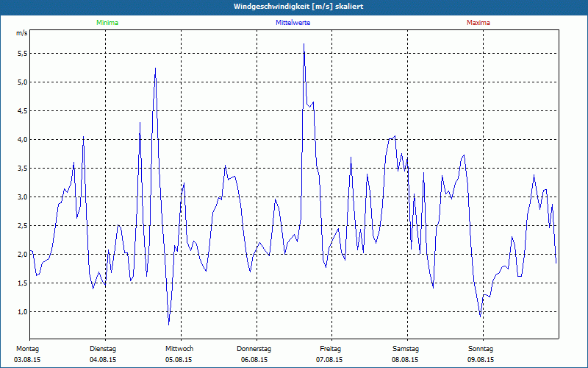
Task: Click the Freitag day label
Action: click(330, 349)
